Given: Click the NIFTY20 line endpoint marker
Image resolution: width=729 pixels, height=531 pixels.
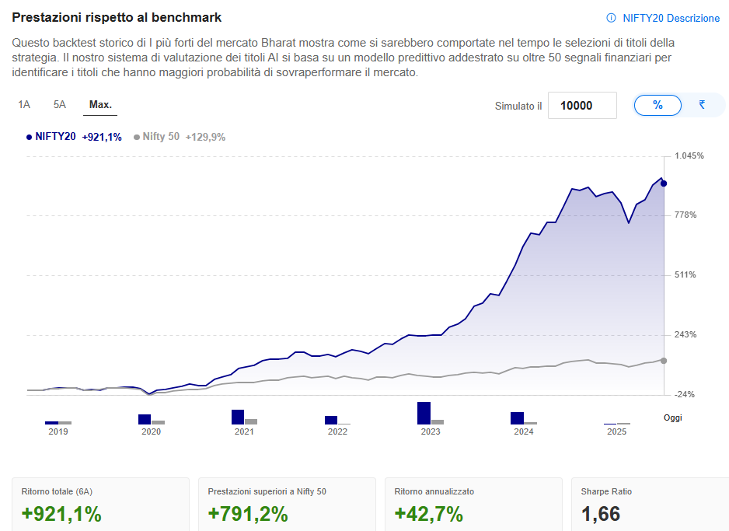Looking at the screenshot, I should (x=664, y=183).
